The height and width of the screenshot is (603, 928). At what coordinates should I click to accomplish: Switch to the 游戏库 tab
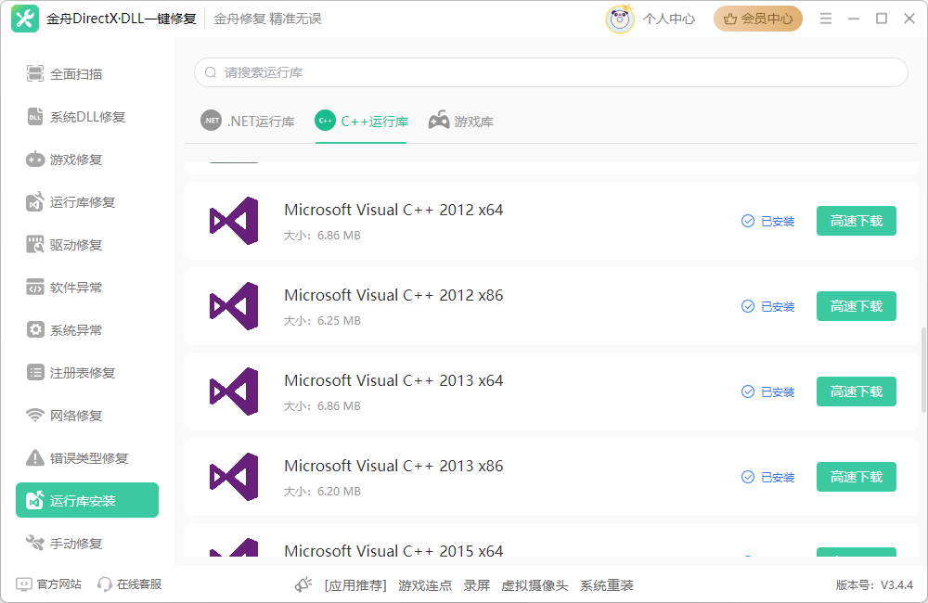click(461, 122)
